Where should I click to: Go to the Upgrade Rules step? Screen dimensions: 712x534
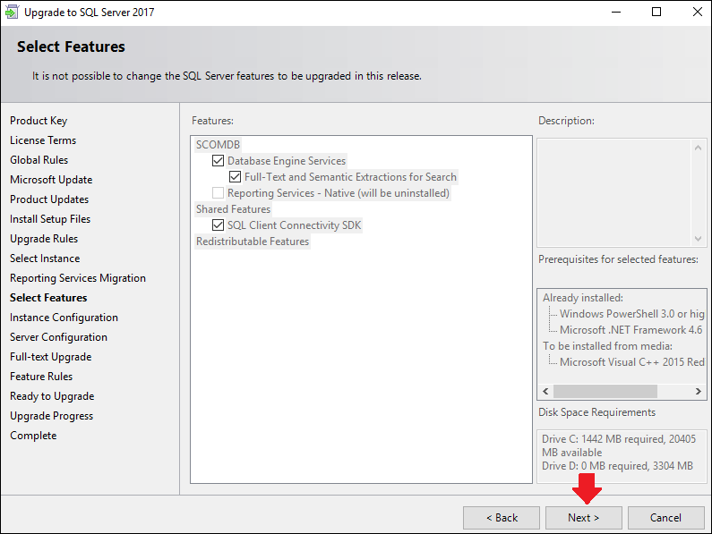point(44,239)
